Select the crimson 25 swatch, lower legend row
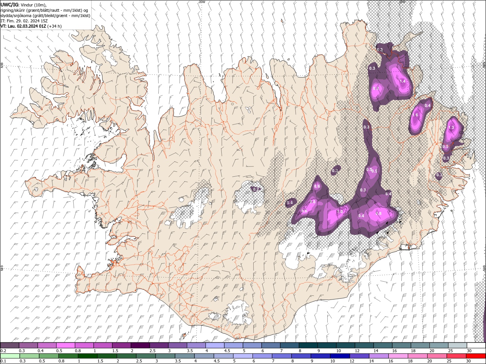This screenshot has width=486, height=364. click(x=456, y=356)
